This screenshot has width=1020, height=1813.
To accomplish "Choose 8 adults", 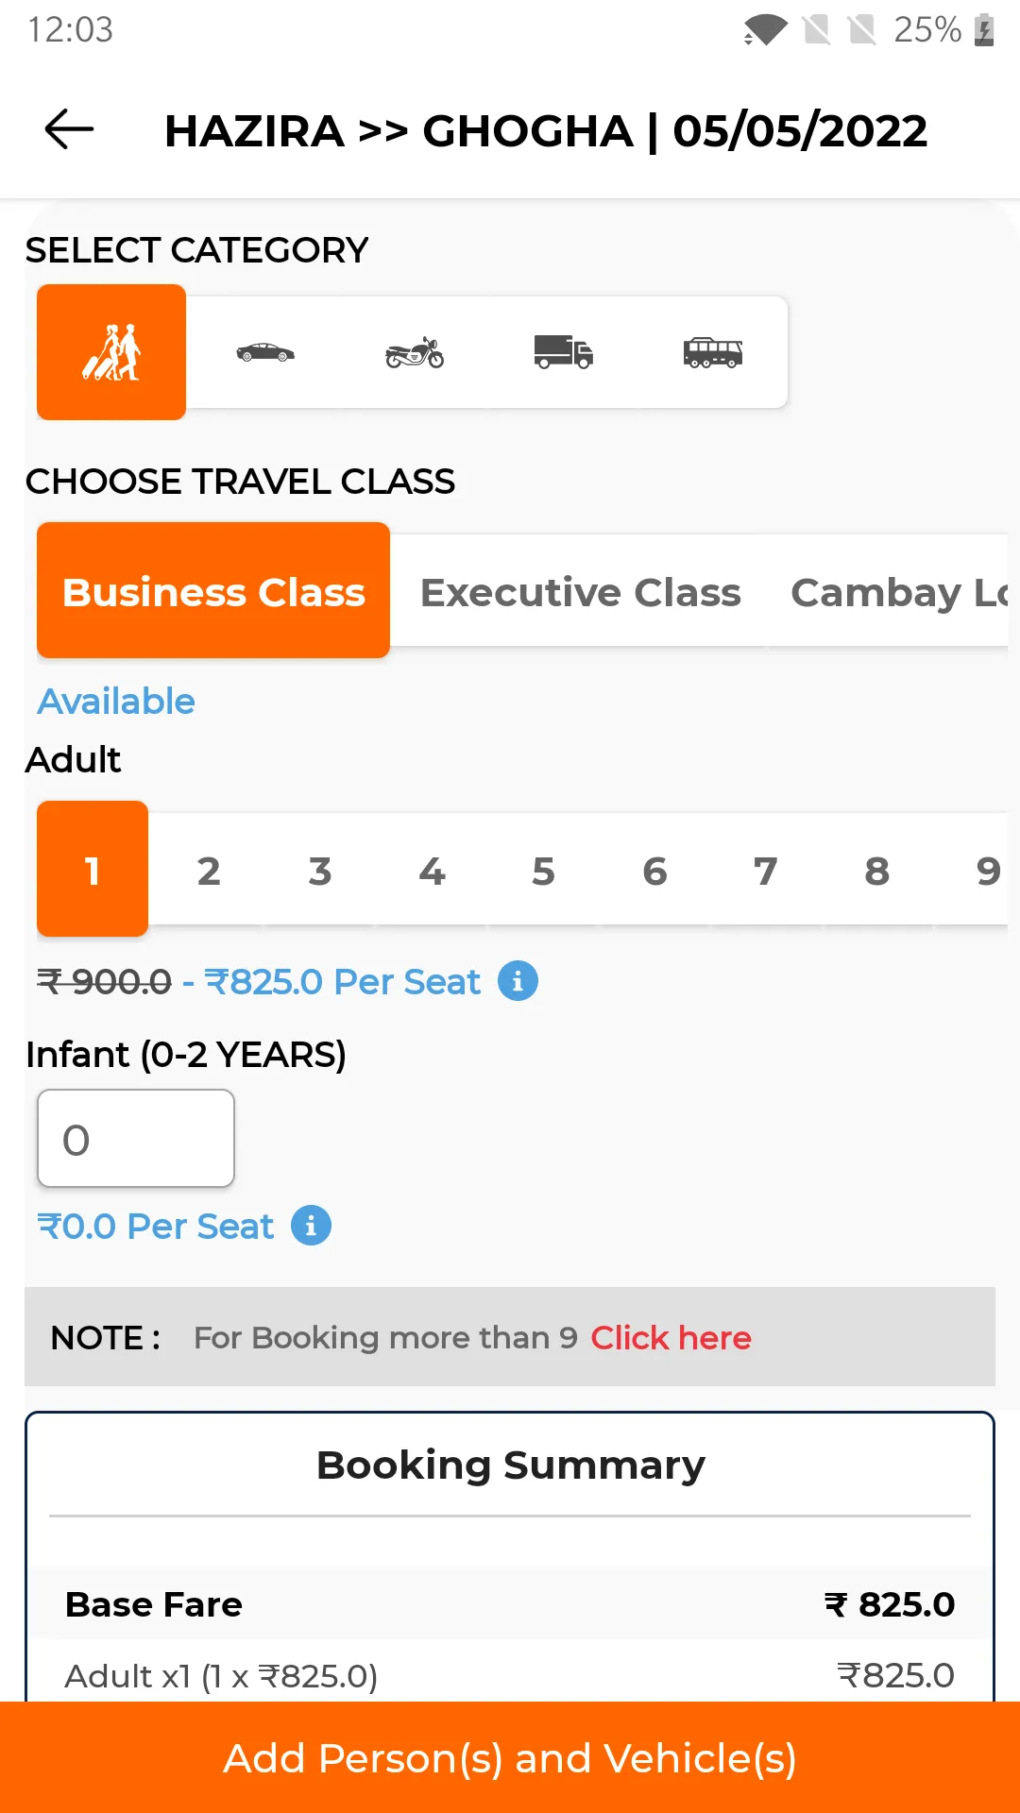I will 877,870.
